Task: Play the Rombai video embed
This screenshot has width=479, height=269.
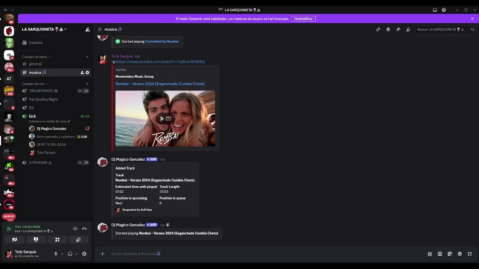Action: pyautogui.click(x=162, y=119)
